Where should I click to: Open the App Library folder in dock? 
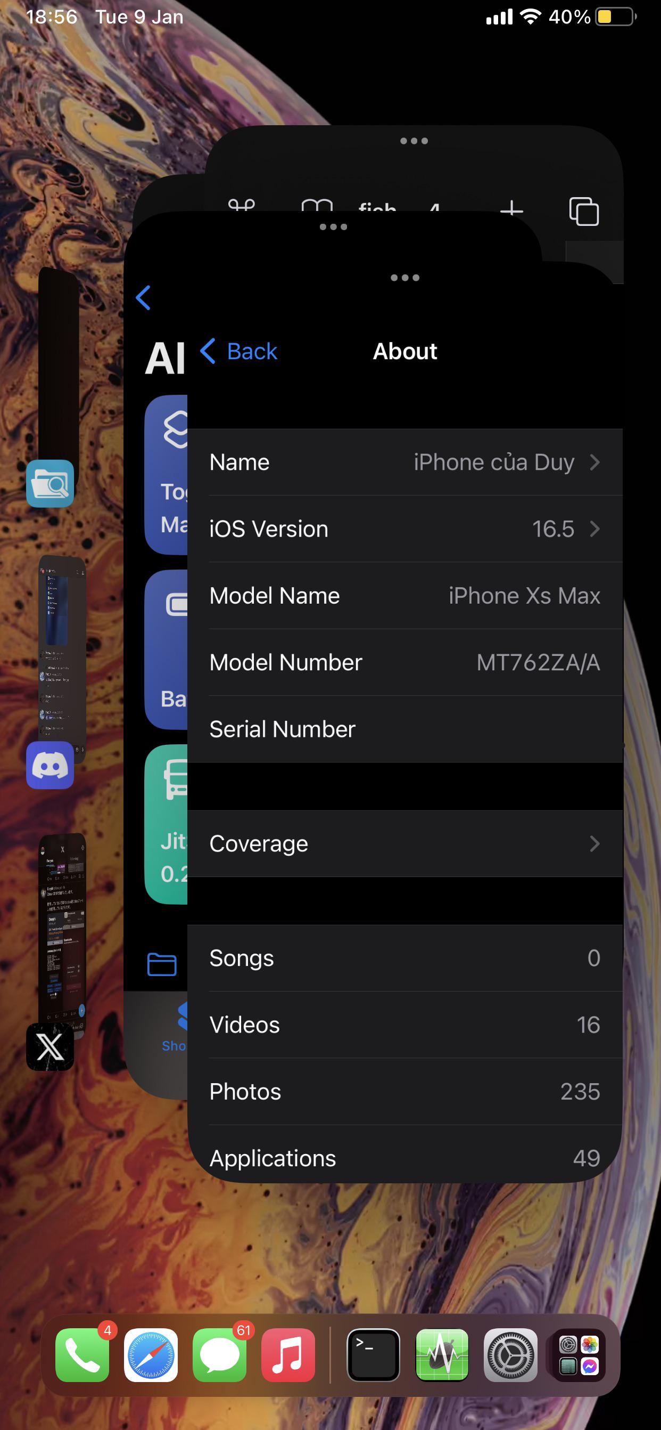coord(579,1355)
